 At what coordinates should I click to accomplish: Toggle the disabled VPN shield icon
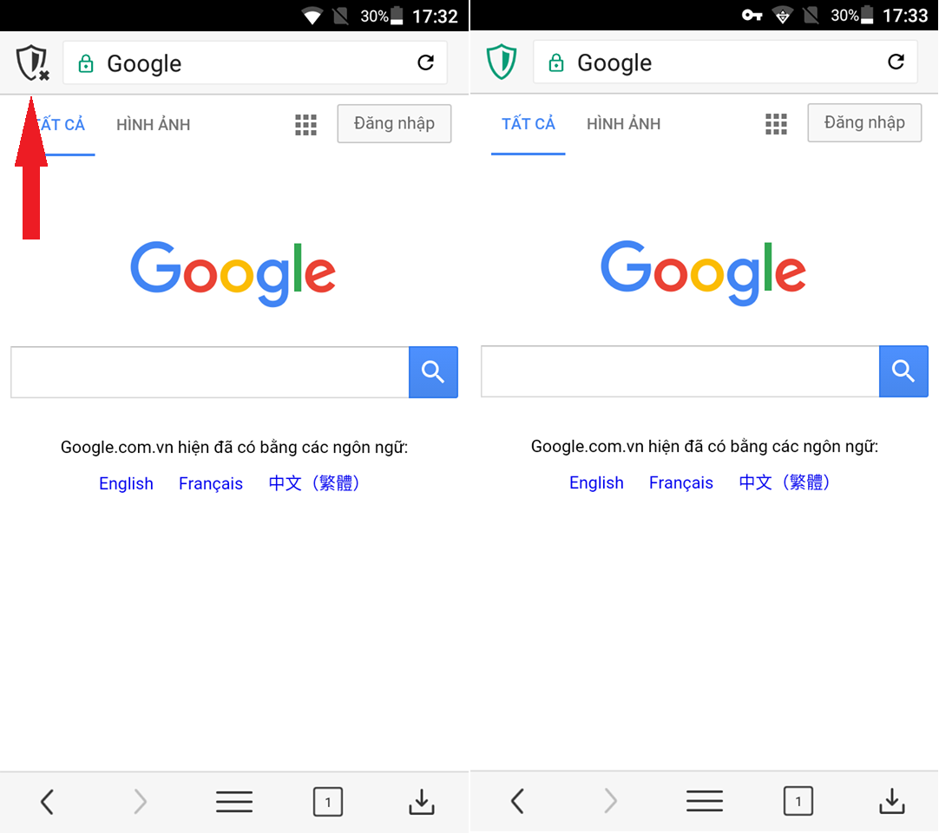click(32, 62)
